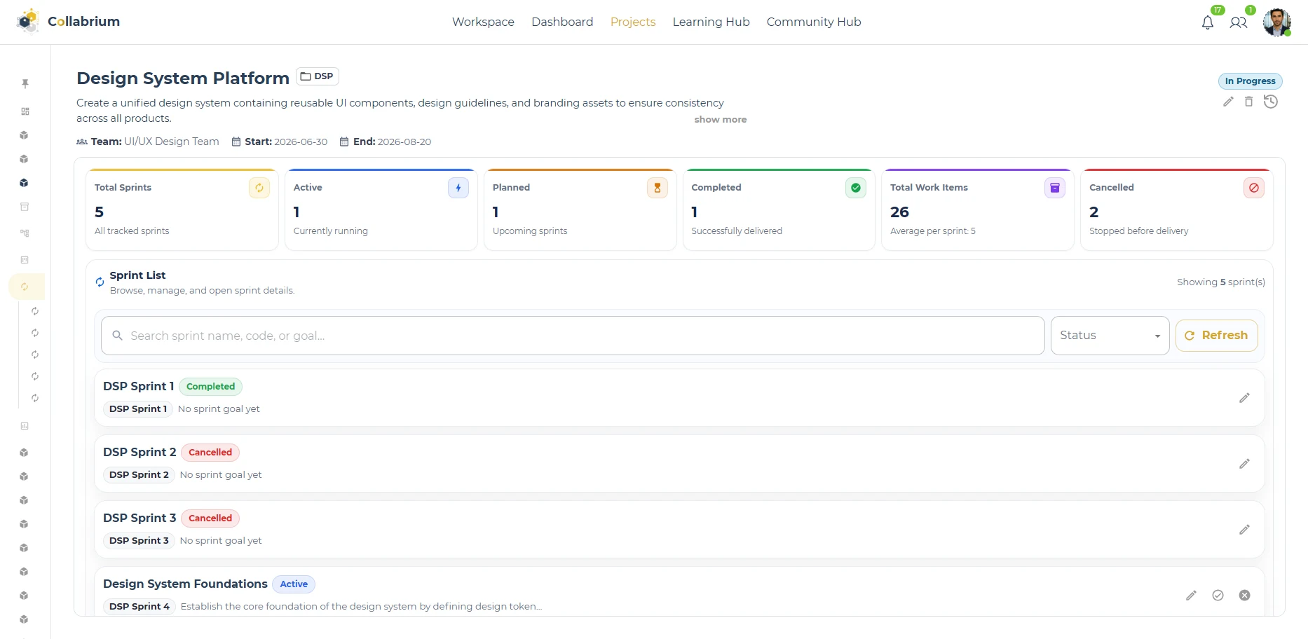The height and width of the screenshot is (639, 1308).
Task: Click the hourglass icon on the Planned card
Action: [658, 188]
